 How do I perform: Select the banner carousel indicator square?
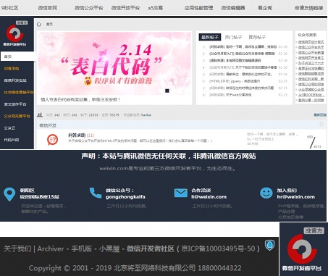click(167, 91)
